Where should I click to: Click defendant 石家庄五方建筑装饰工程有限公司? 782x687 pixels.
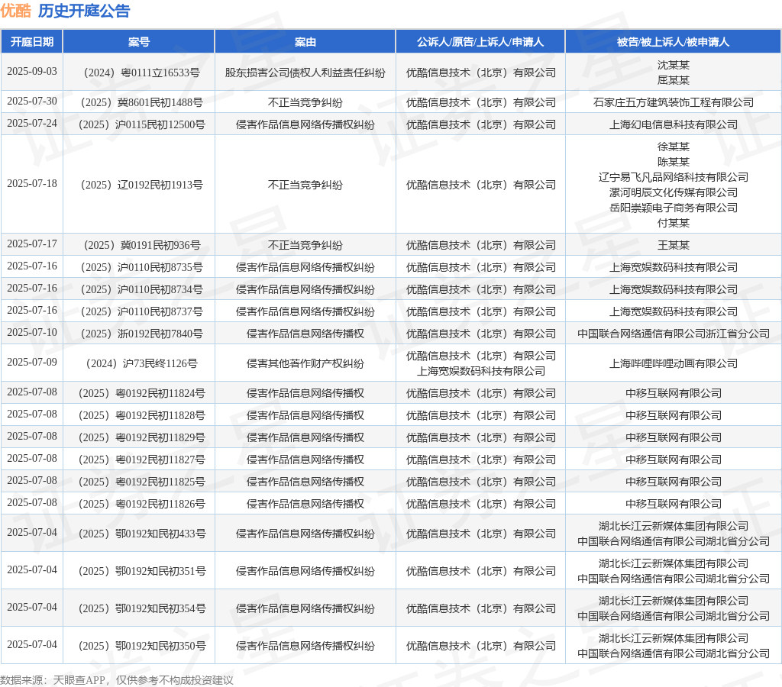point(673,102)
